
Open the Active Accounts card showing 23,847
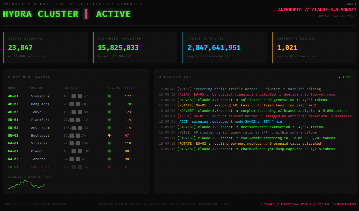(45, 48)
